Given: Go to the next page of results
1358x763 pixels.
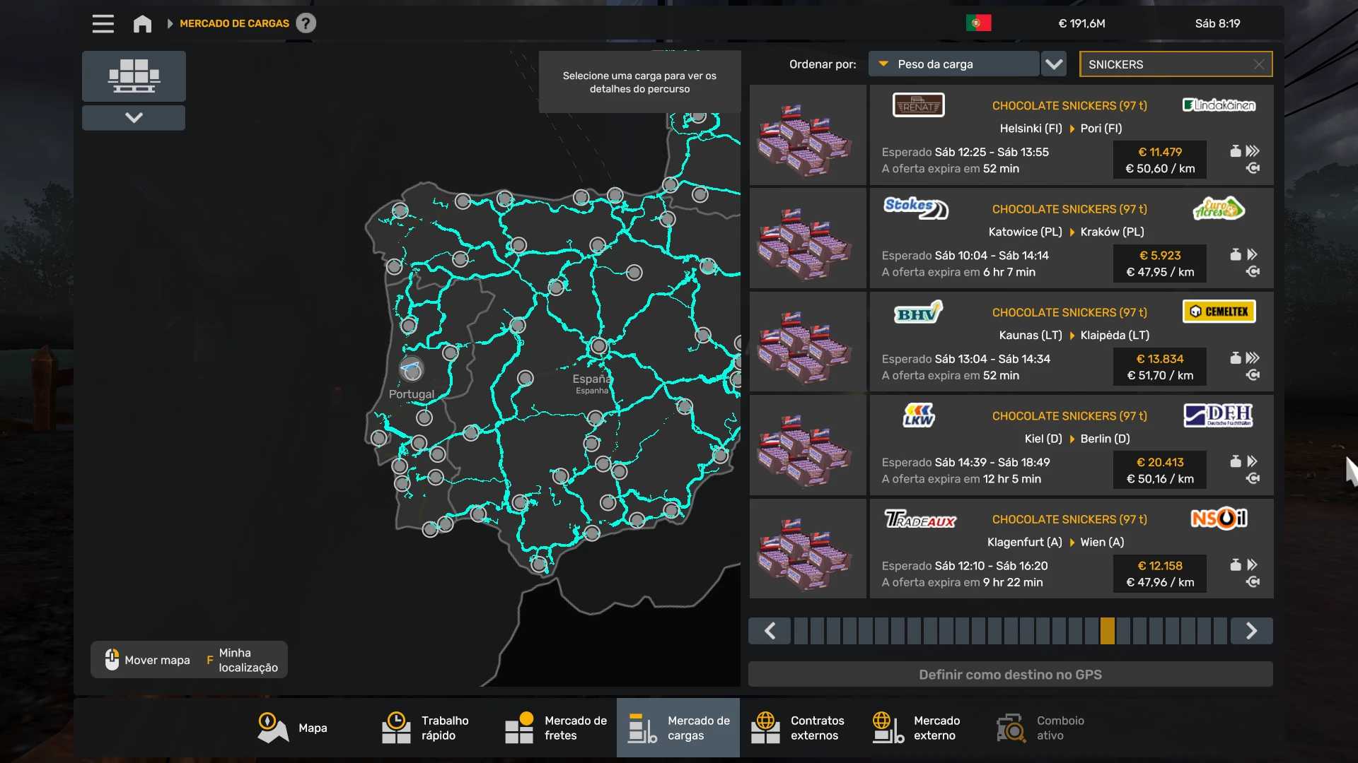Looking at the screenshot, I should click(x=1251, y=631).
